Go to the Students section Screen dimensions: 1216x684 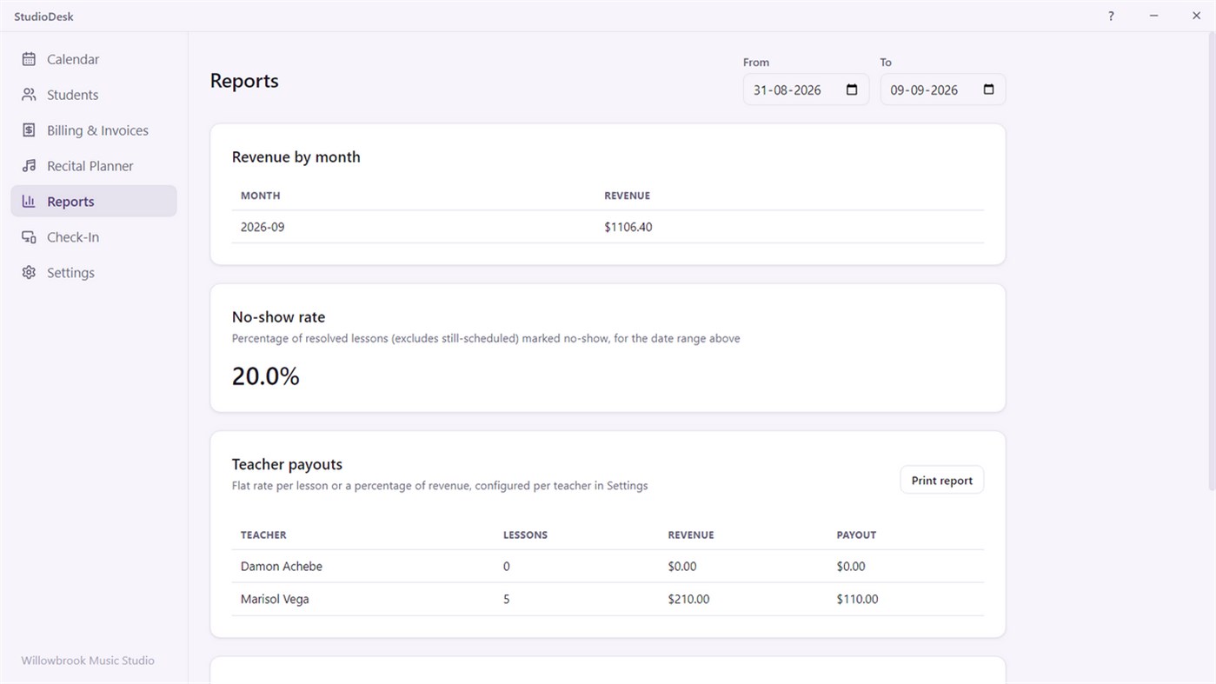click(x=94, y=95)
